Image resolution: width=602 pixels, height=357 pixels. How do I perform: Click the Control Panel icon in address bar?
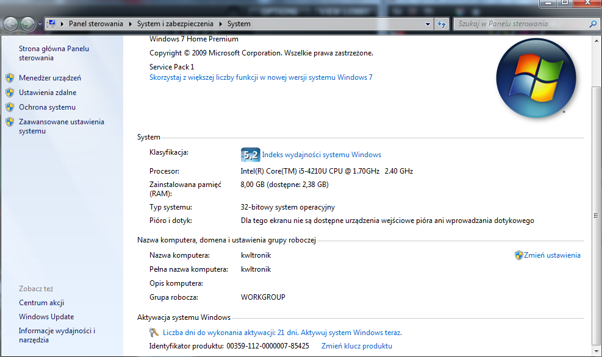[51, 24]
